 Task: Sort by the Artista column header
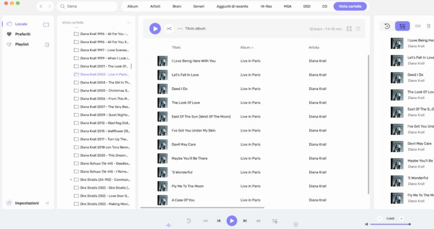click(314, 48)
